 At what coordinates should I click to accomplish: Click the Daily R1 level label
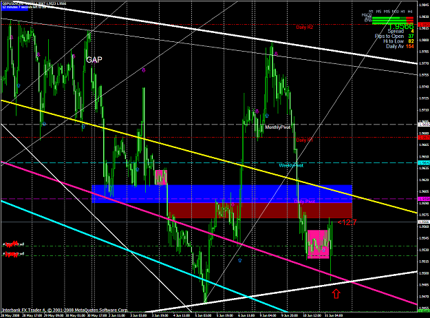pyautogui.click(x=304, y=140)
